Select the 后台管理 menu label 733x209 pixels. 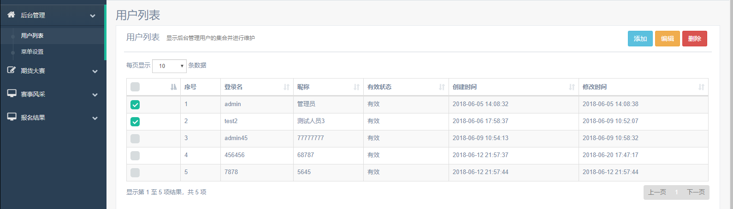click(x=33, y=15)
